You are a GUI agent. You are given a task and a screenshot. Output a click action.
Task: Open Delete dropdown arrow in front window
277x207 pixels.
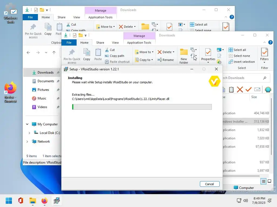(x=173, y=52)
